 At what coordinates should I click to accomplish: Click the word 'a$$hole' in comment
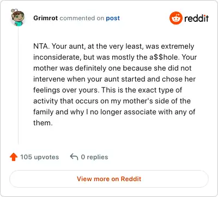[164, 57]
